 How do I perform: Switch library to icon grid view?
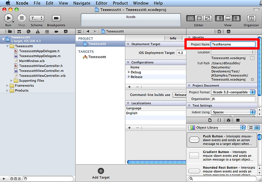[x=251, y=128]
